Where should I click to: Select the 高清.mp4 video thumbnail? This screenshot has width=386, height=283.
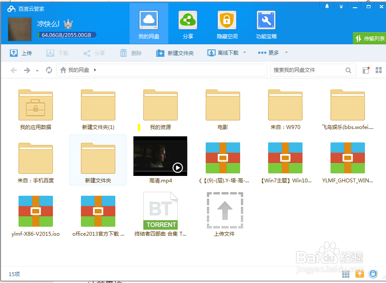coord(160,156)
